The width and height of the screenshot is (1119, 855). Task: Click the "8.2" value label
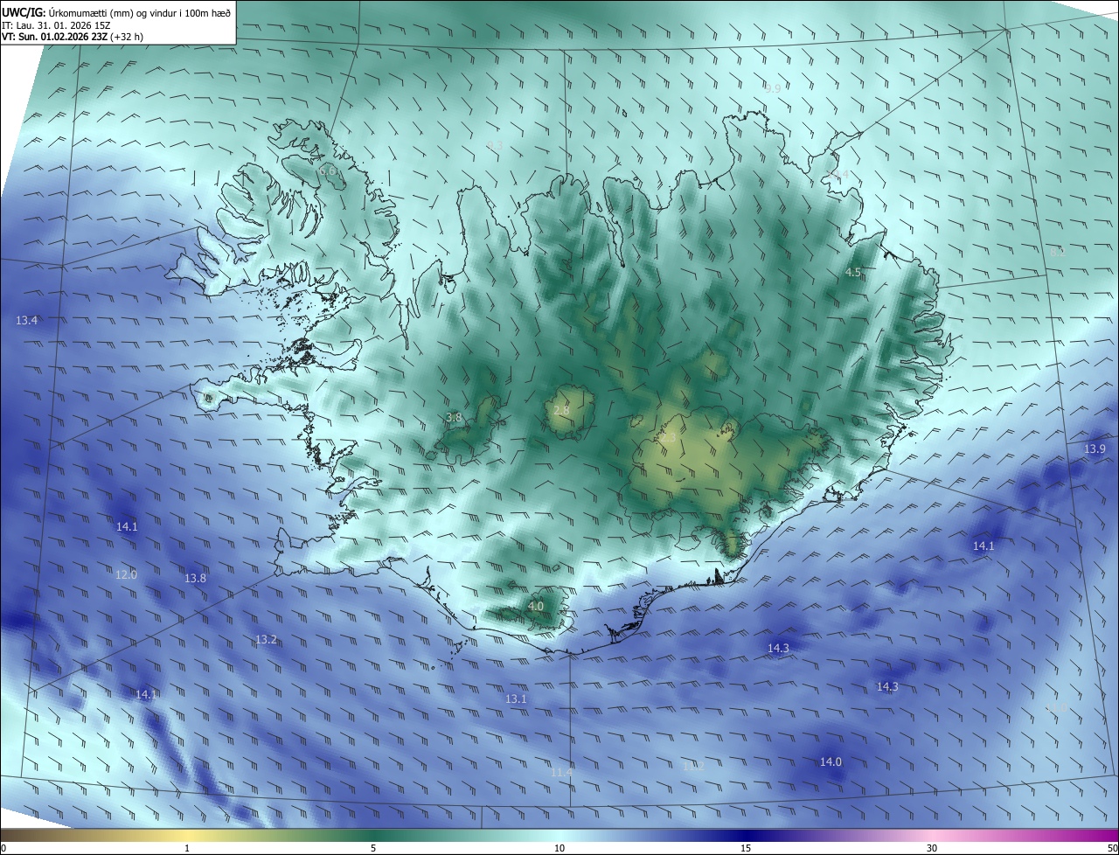click(x=1058, y=252)
